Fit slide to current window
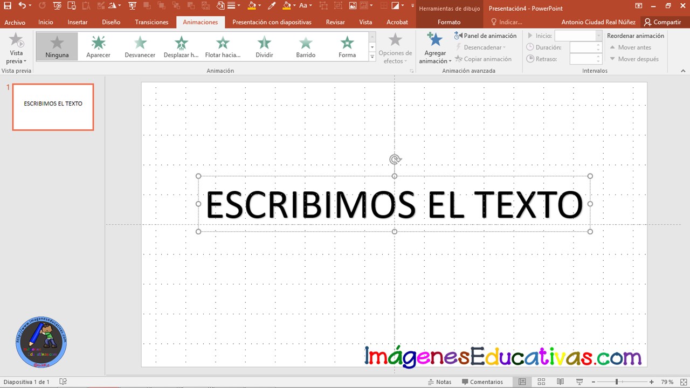690x388 pixels. [683, 382]
